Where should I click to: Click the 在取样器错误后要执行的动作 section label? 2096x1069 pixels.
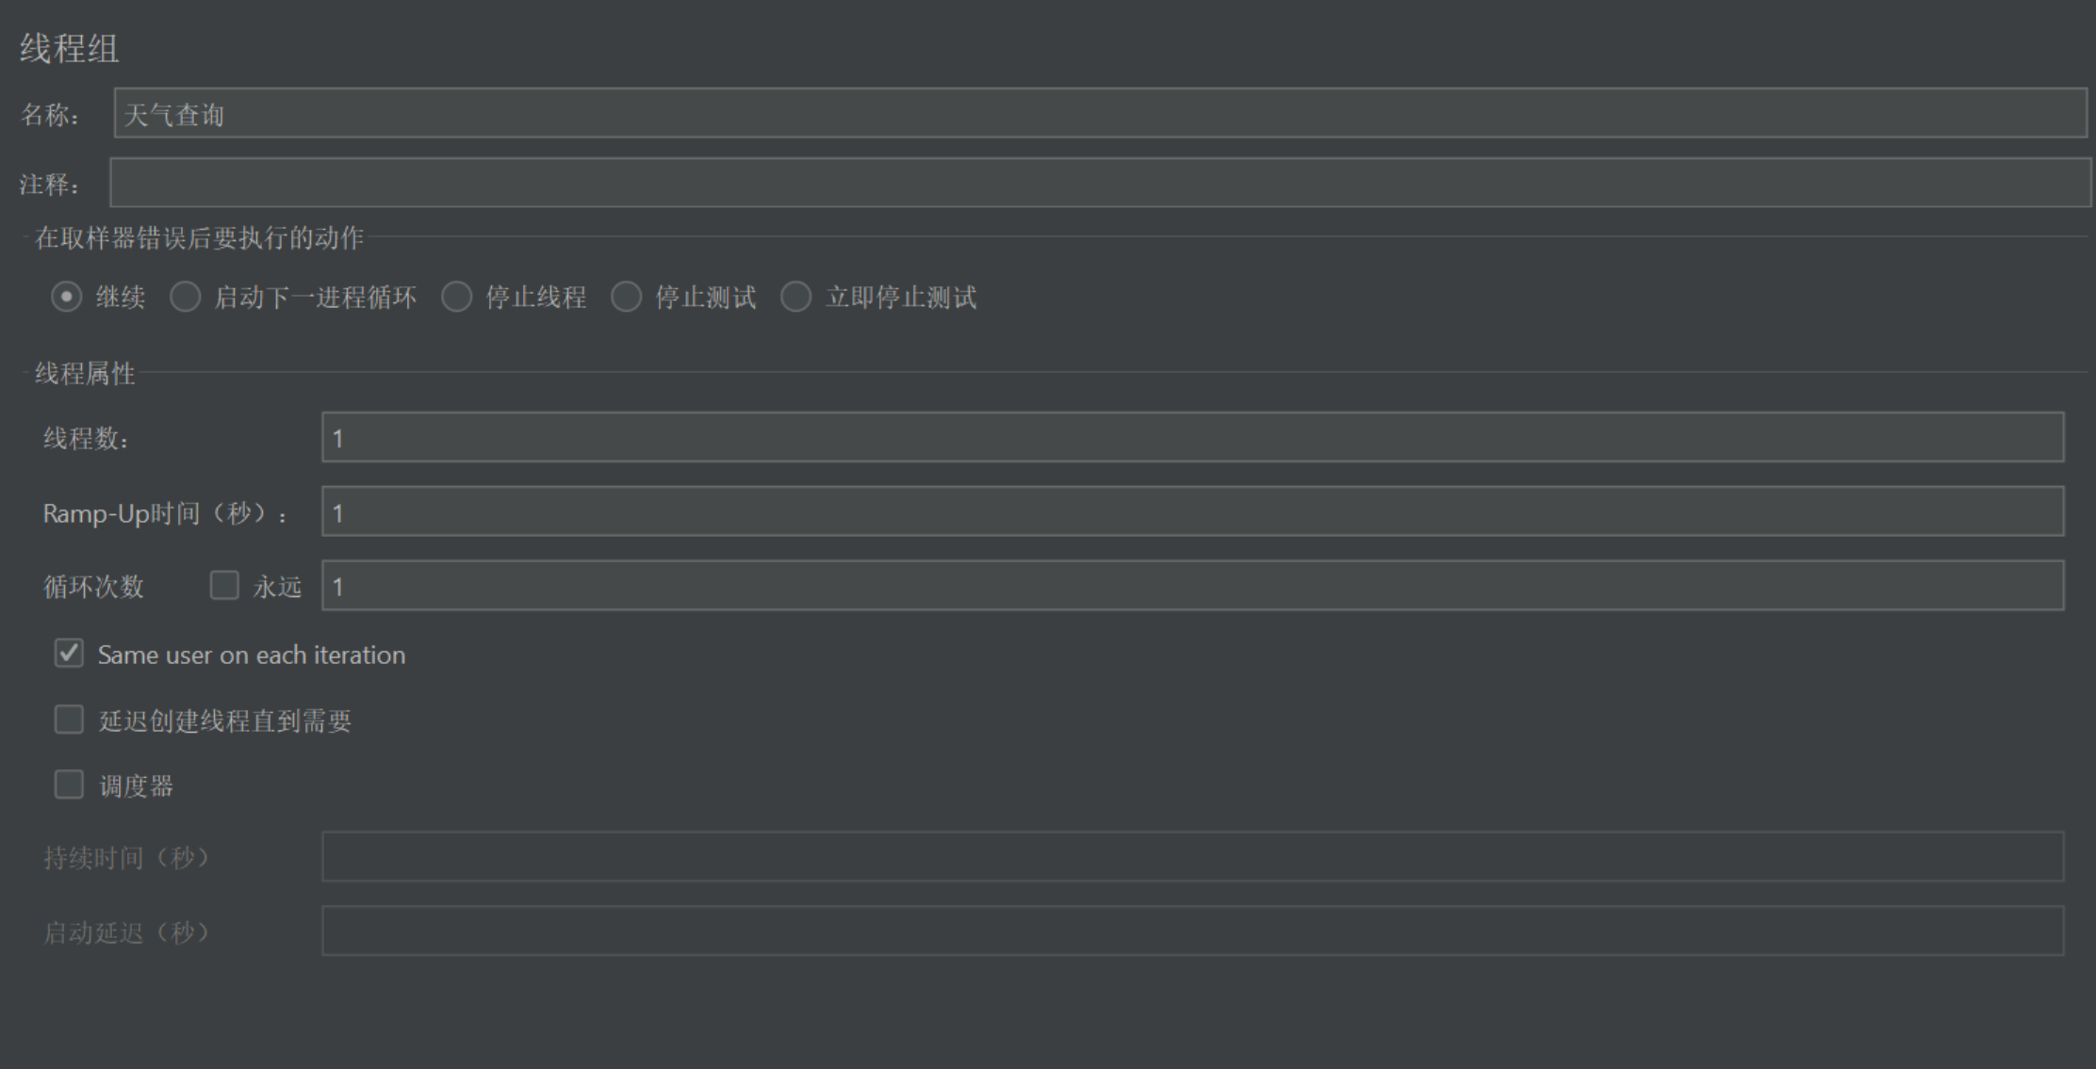point(199,237)
